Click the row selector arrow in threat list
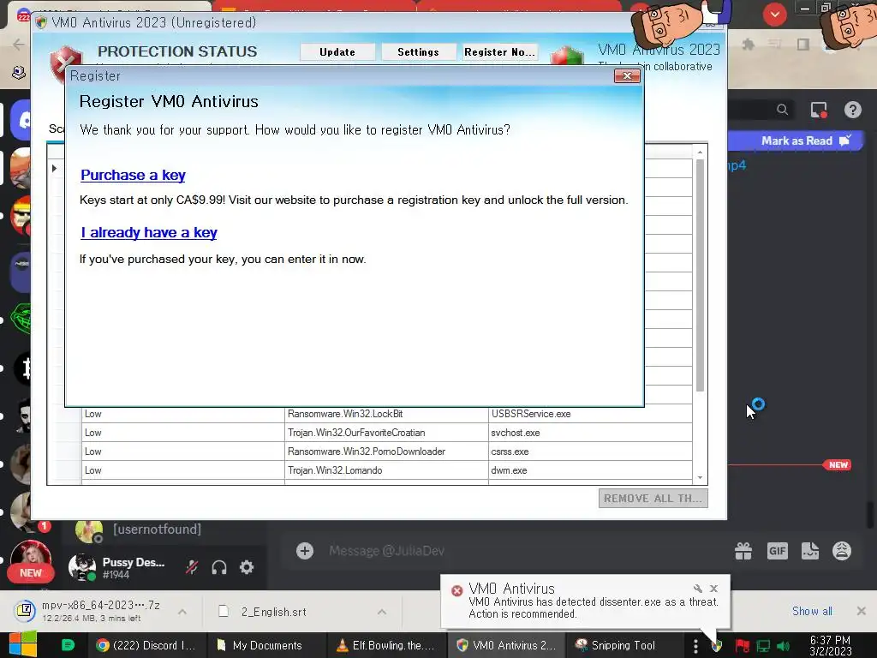The width and height of the screenshot is (877, 658). click(x=54, y=168)
